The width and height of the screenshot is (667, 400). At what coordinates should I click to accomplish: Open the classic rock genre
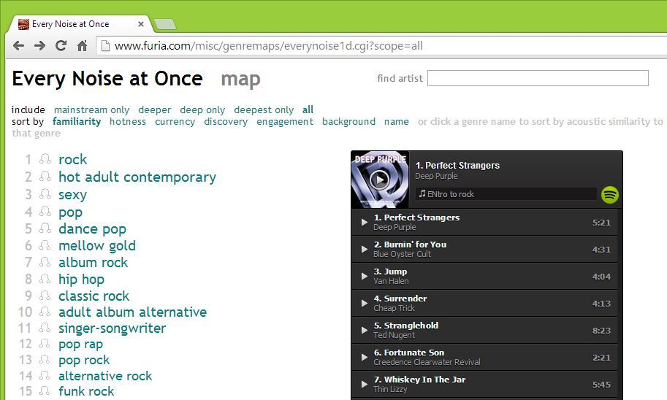[x=94, y=296]
